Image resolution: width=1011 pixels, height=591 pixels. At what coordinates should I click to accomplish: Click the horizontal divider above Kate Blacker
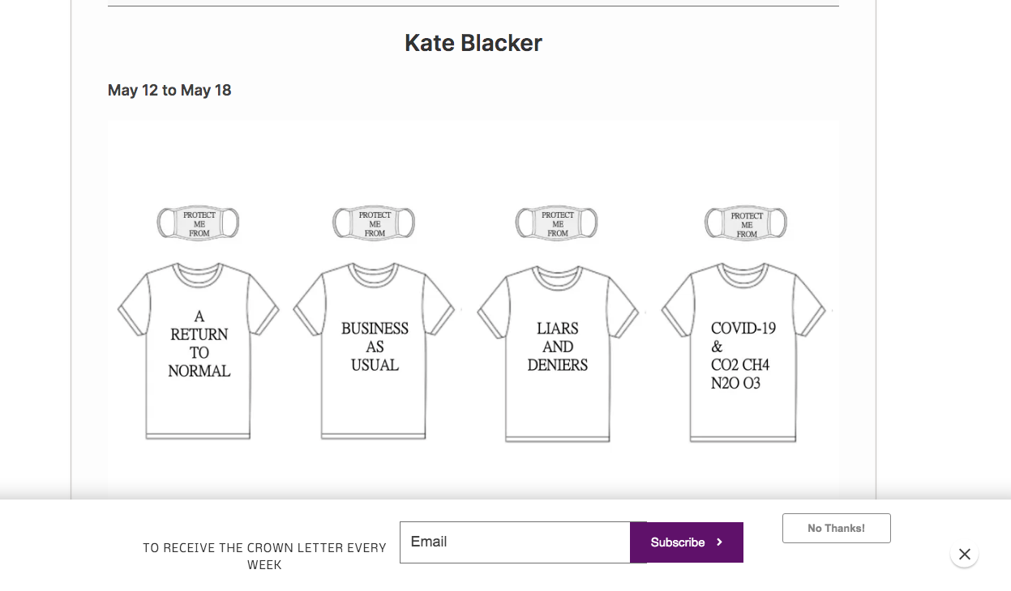point(473,6)
